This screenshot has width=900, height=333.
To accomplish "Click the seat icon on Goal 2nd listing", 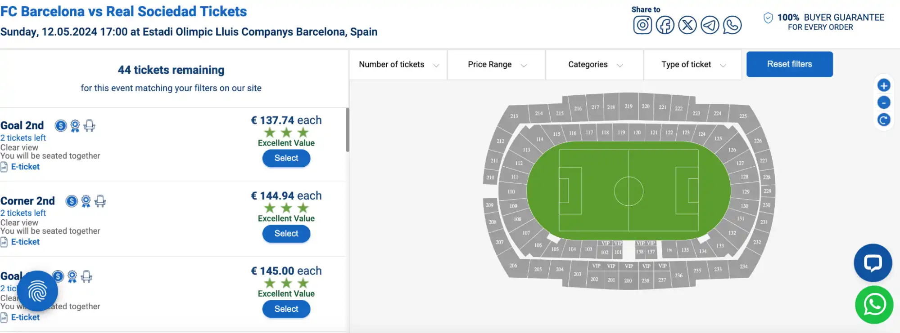I will pyautogui.click(x=90, y=125).
